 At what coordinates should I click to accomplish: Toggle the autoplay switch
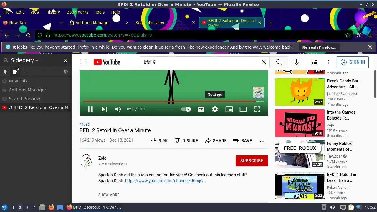(x=186, y=109)
